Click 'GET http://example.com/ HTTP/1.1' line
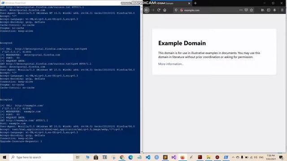Image resolution: width=287 pixels, height=161 pixels. point(24,120)
